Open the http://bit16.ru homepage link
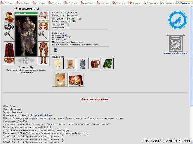Viewport: 193px width, 144px height. [41, 115]
